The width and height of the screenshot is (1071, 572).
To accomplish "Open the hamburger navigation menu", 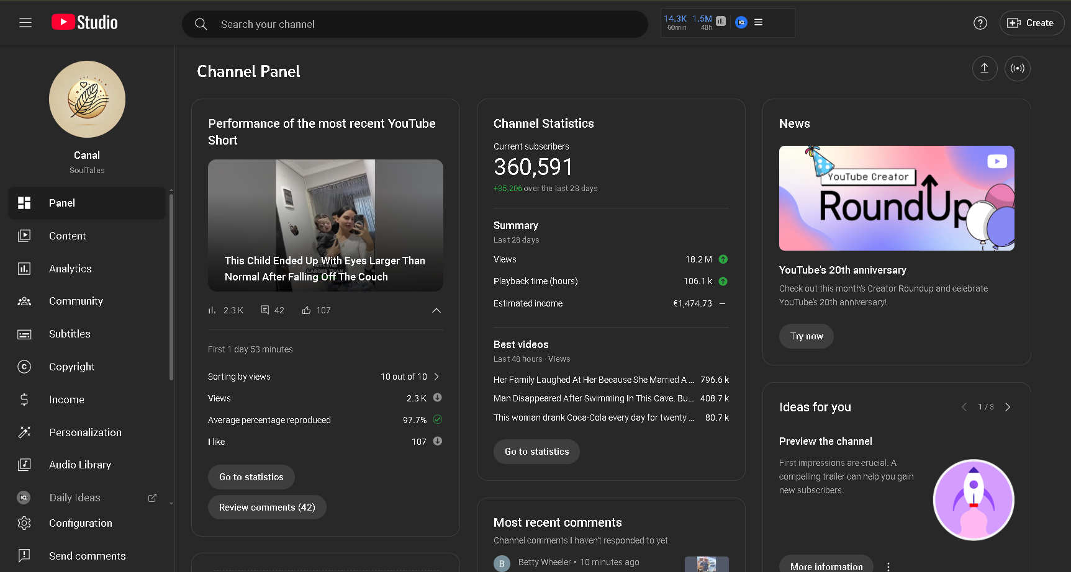I will [x=25, y=23].
